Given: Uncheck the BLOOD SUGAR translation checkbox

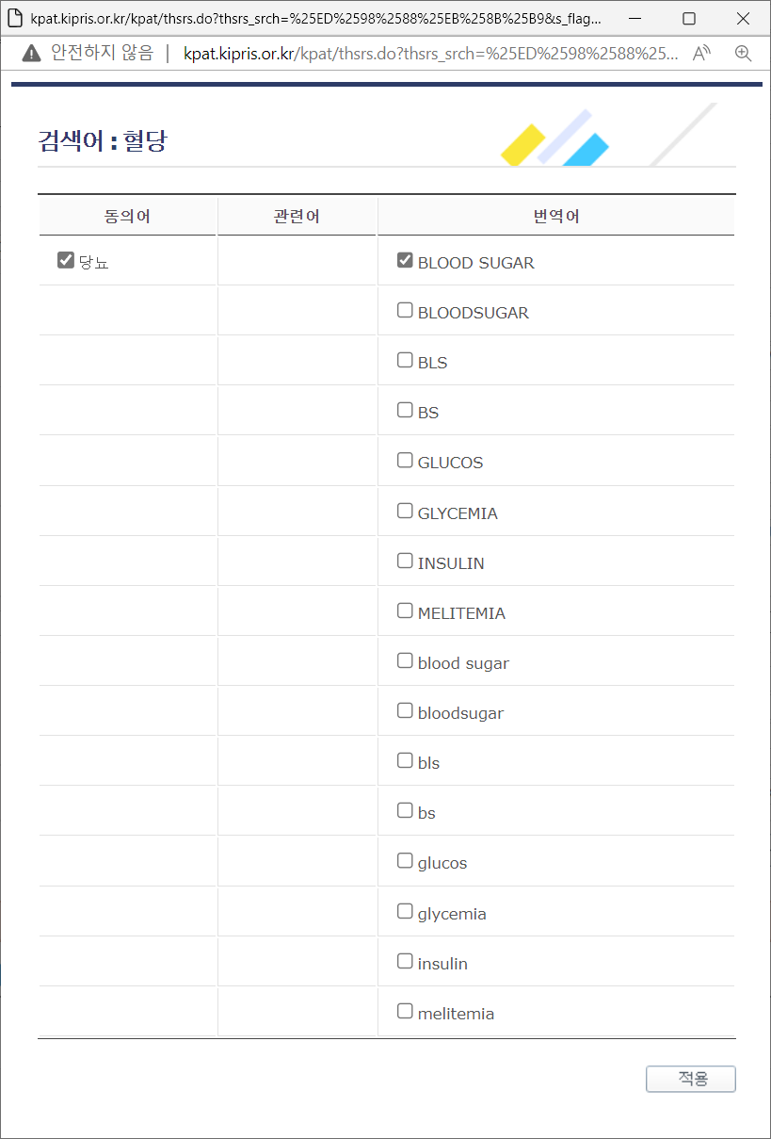Looking at the screenshot, I should click(x=404, y=259).
